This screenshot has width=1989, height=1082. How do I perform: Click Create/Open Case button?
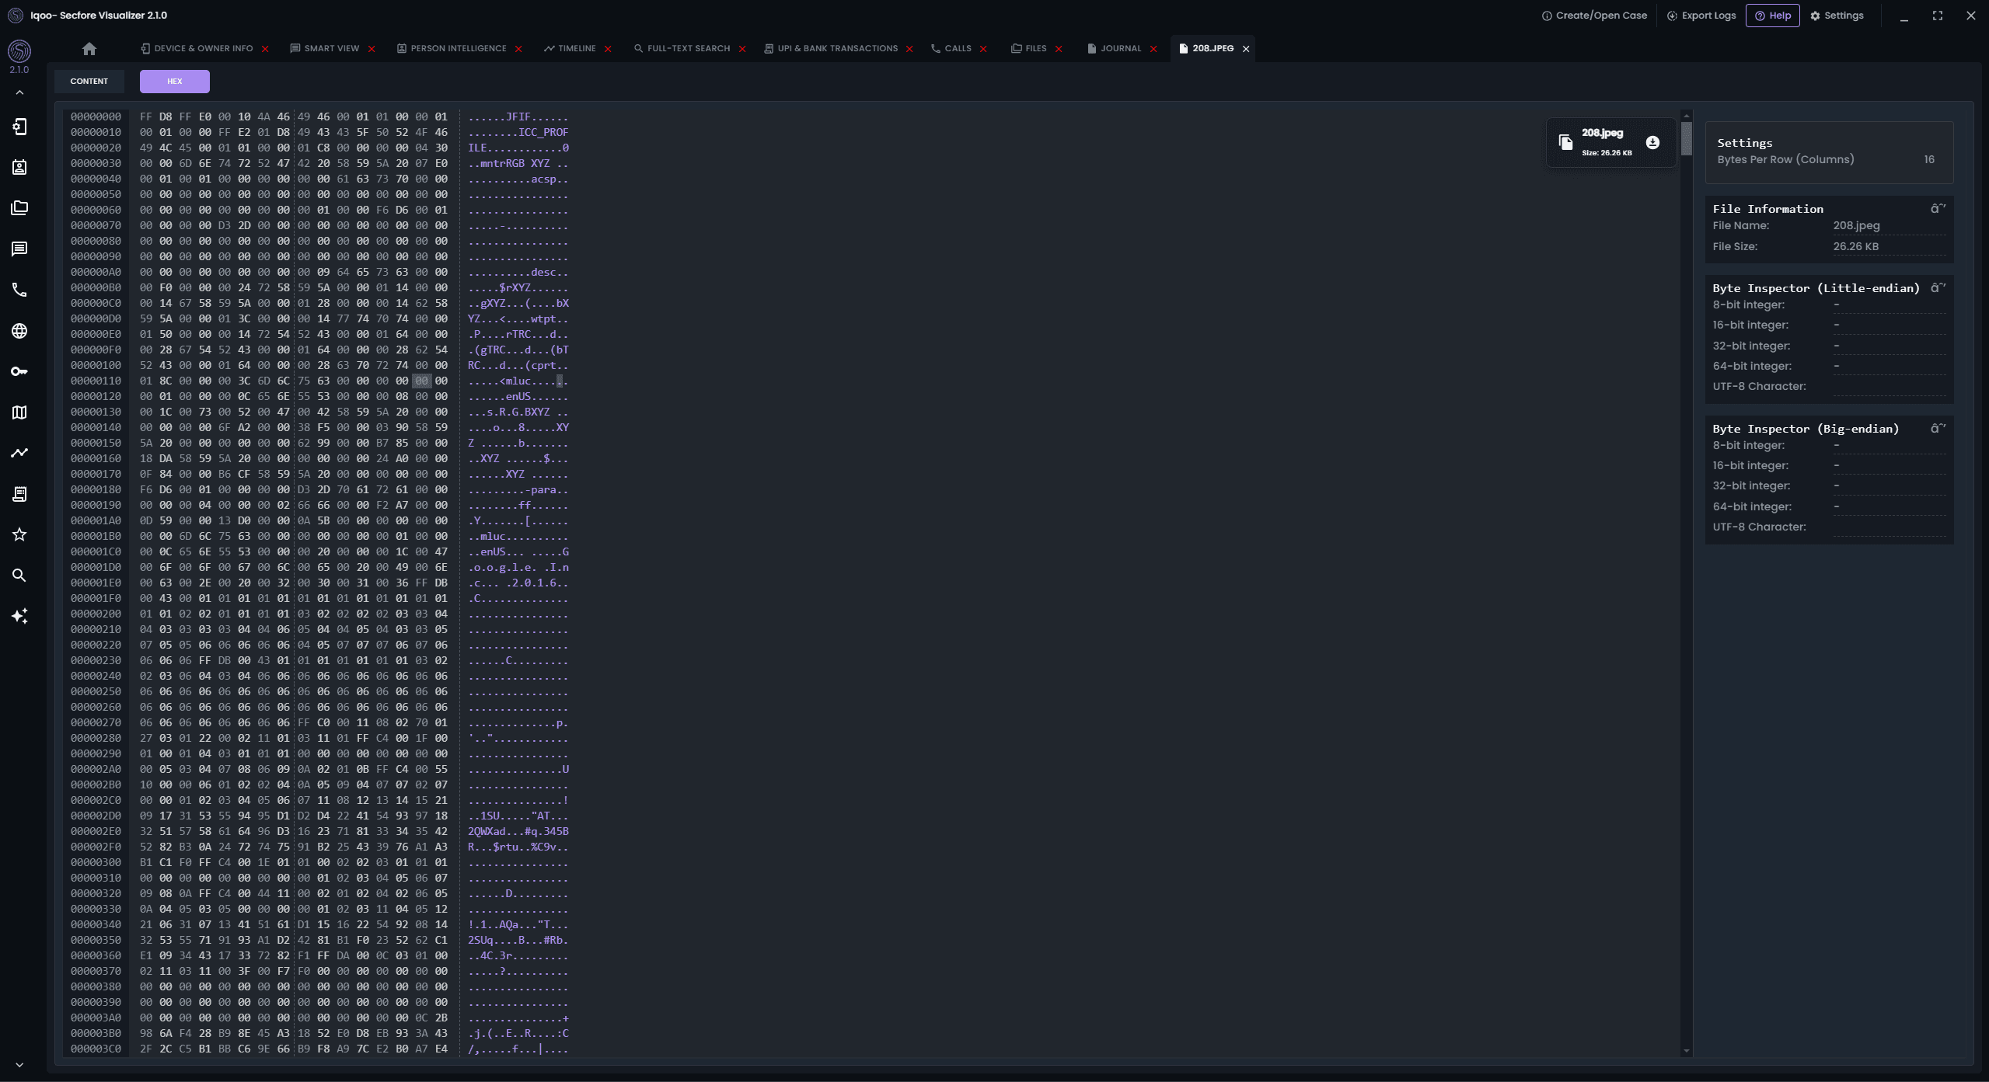[x=1594, y=16]
